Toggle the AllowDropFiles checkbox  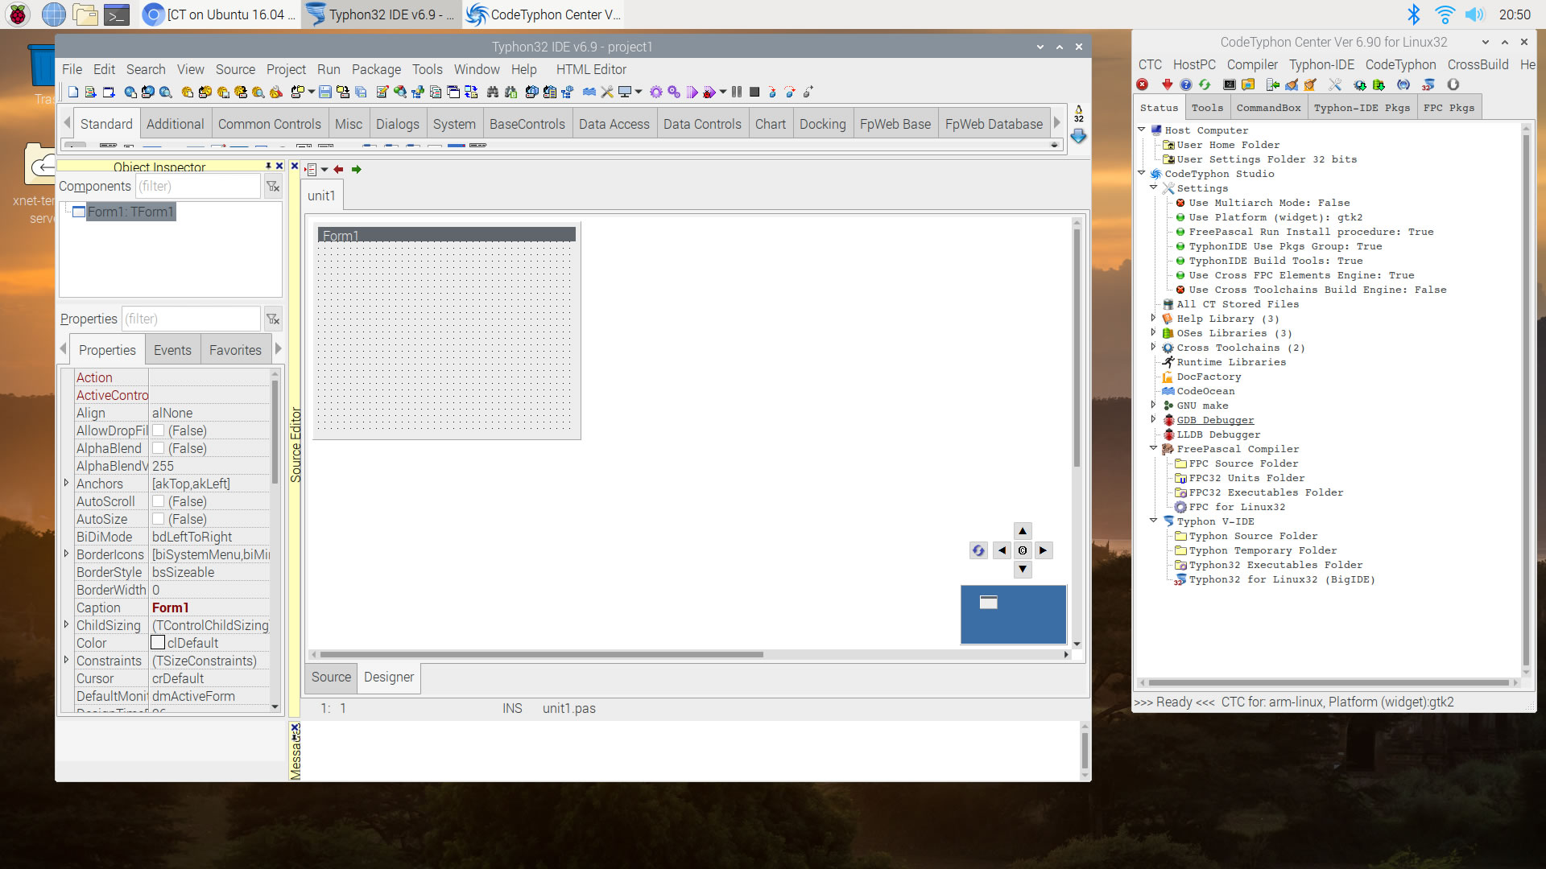pyautogui.click(x=159, y=430)
